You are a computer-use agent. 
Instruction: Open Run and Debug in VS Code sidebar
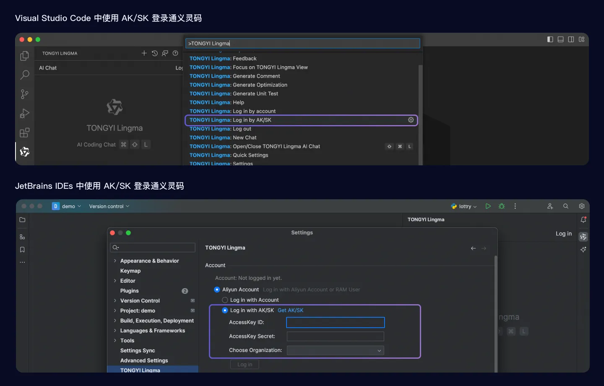pos(25,113)
